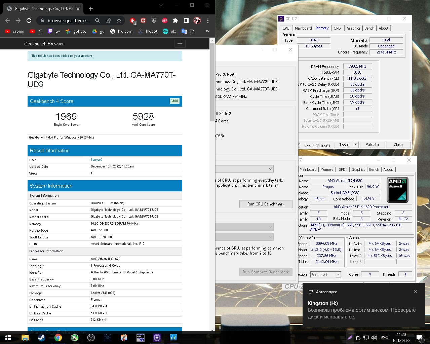
Task: Toggle Chrome side panel icon
Action: click(186, 21)
